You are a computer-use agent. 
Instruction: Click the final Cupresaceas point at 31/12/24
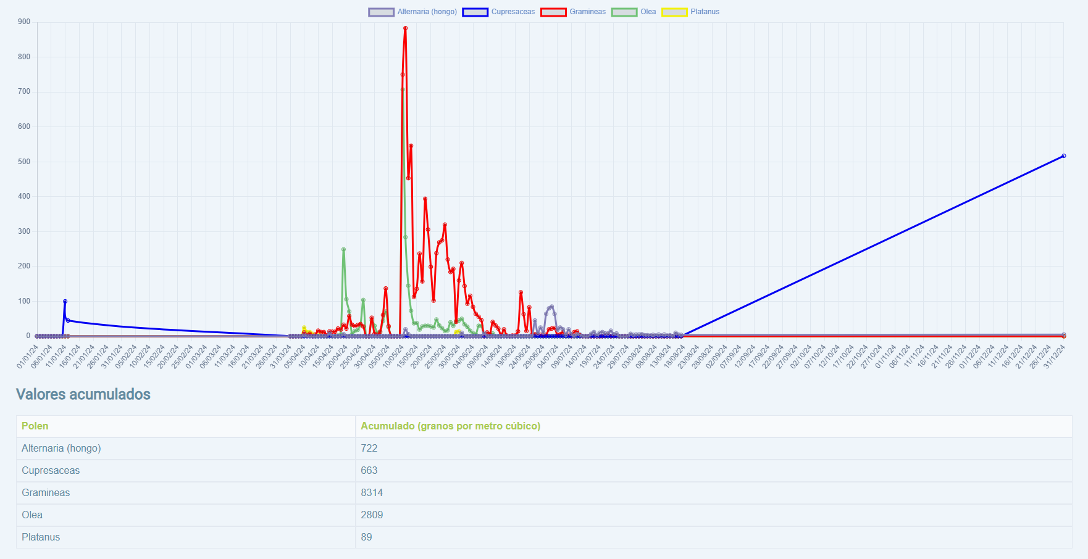coord(1063,156)
